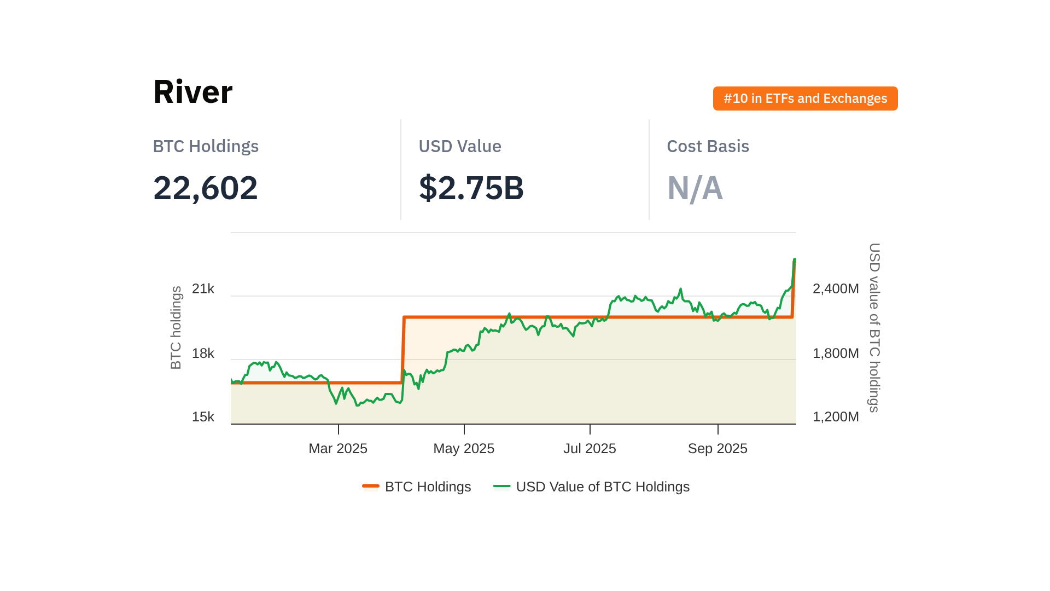Click the Jul 2025 axis tick label
1050x591 pixels.
590,448
